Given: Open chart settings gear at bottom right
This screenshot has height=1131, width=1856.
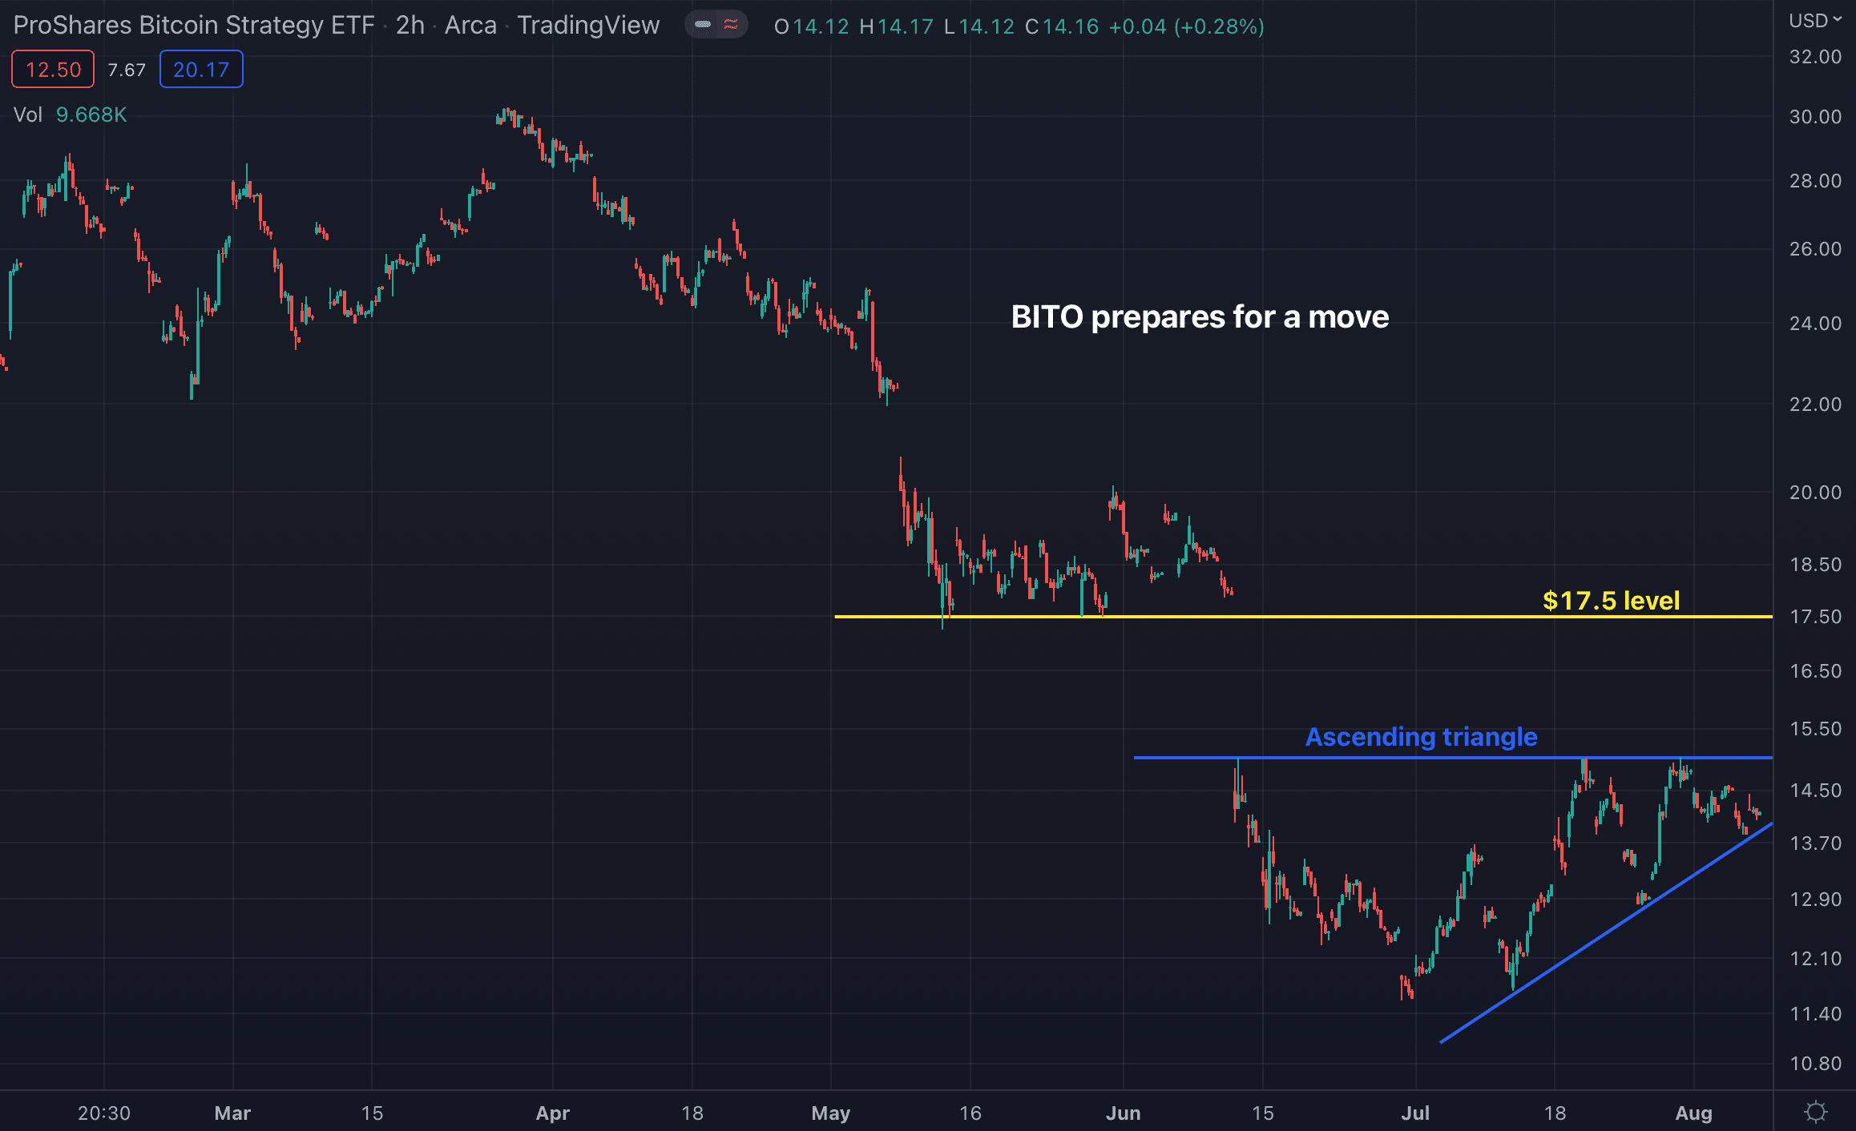Looking at the screenshot, I should 1815,1112.
